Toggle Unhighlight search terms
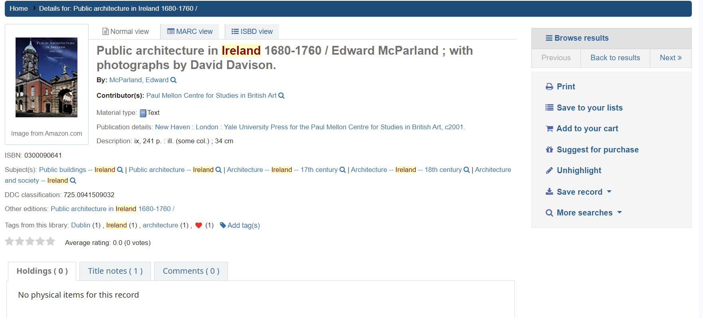This screenshot has height=318, width=703. pyautogui.click(x=573, y=170)
